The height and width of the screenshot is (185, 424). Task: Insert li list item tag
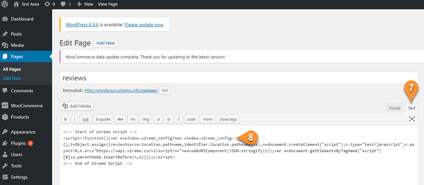tap(179, 119)
